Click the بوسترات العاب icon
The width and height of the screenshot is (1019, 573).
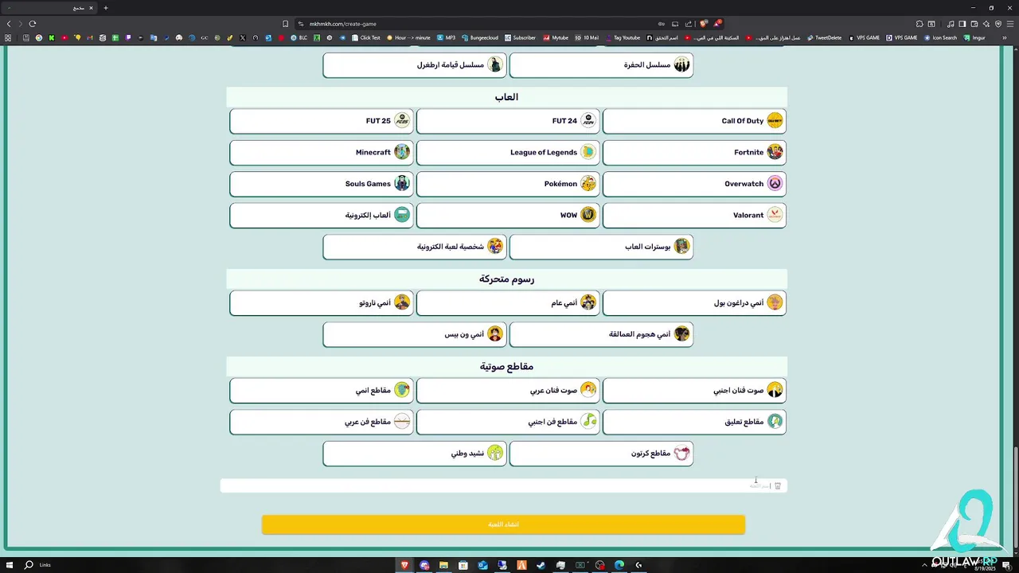click(x=681, y=247)
